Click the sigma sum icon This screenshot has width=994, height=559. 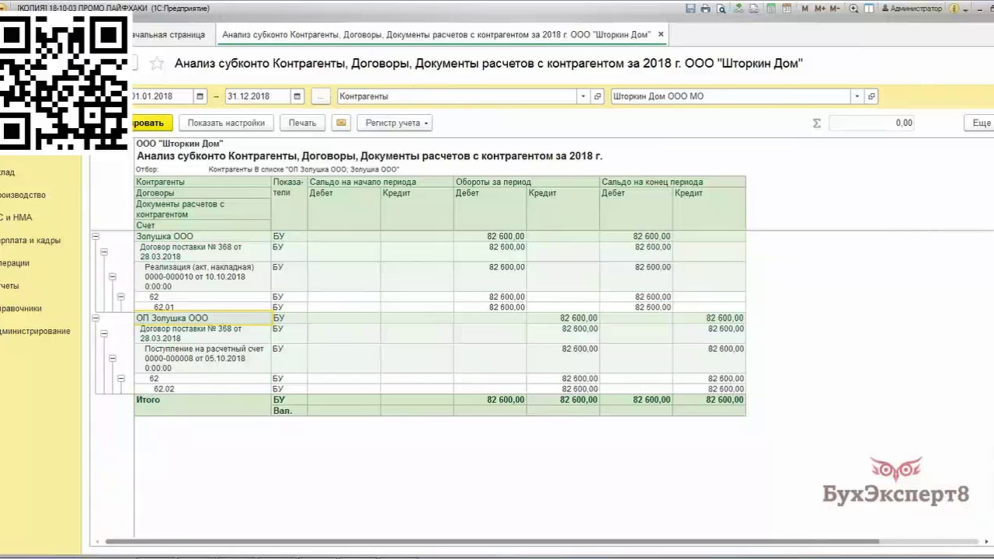pyautogui.click(x=816, y=123)
